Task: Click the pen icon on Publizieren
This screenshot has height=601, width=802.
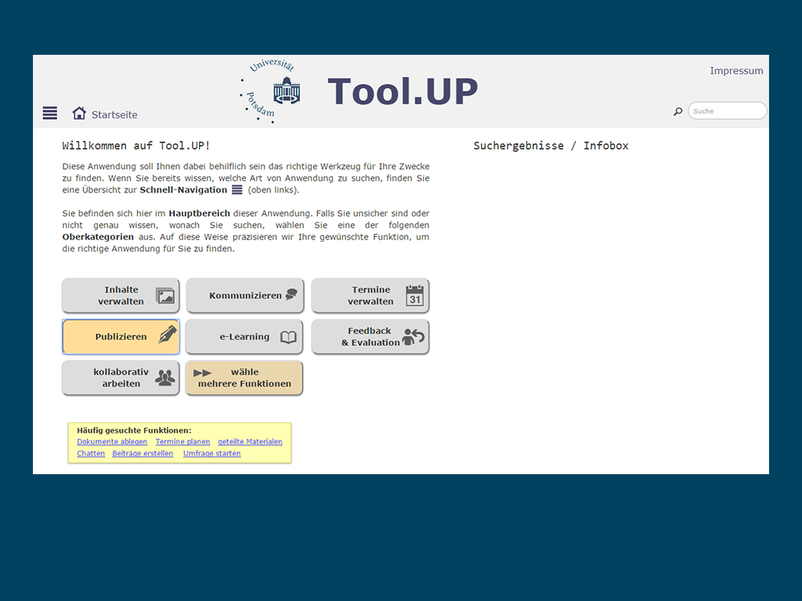Action: tap(168, 336)
